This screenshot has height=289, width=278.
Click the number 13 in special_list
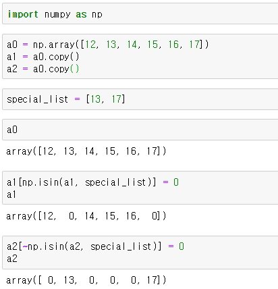coord(96,99)
